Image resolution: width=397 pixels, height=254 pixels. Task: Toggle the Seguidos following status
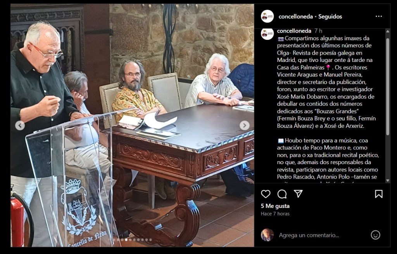click(330, 16)
